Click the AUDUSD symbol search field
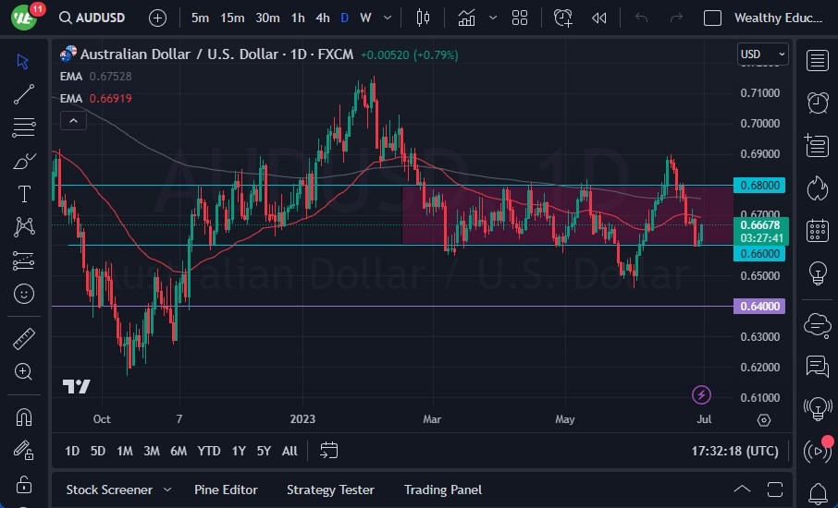The width and height of the screenshot is (838, 508). tap(93, 18)
